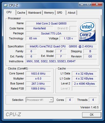Click the Ext. Model value F
Image resolution: width=105 pixels, height=123 pixels.
[61, 56]
